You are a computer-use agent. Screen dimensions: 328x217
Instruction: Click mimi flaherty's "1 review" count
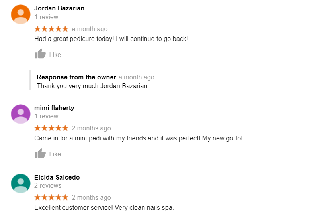pos(46,116)
